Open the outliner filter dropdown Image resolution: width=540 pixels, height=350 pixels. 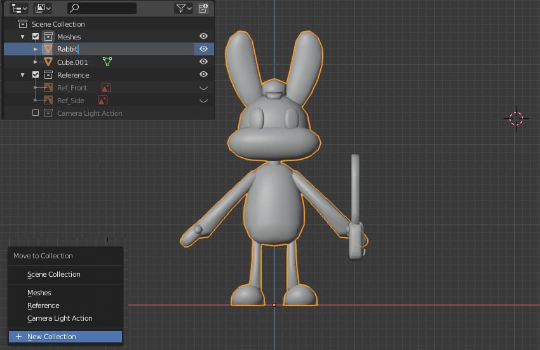click(x=184, y=8)
